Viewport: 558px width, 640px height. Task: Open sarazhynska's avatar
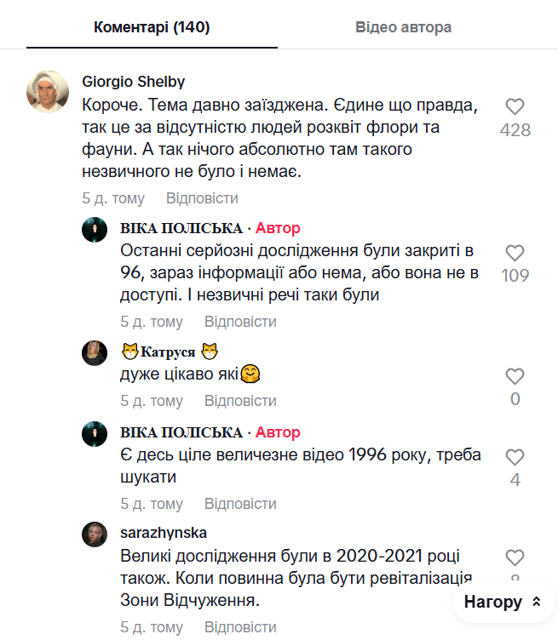pos(95,534)
